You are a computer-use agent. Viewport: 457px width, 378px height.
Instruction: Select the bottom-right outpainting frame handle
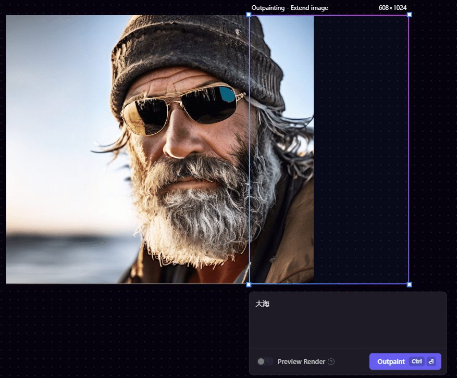point(410,284)
